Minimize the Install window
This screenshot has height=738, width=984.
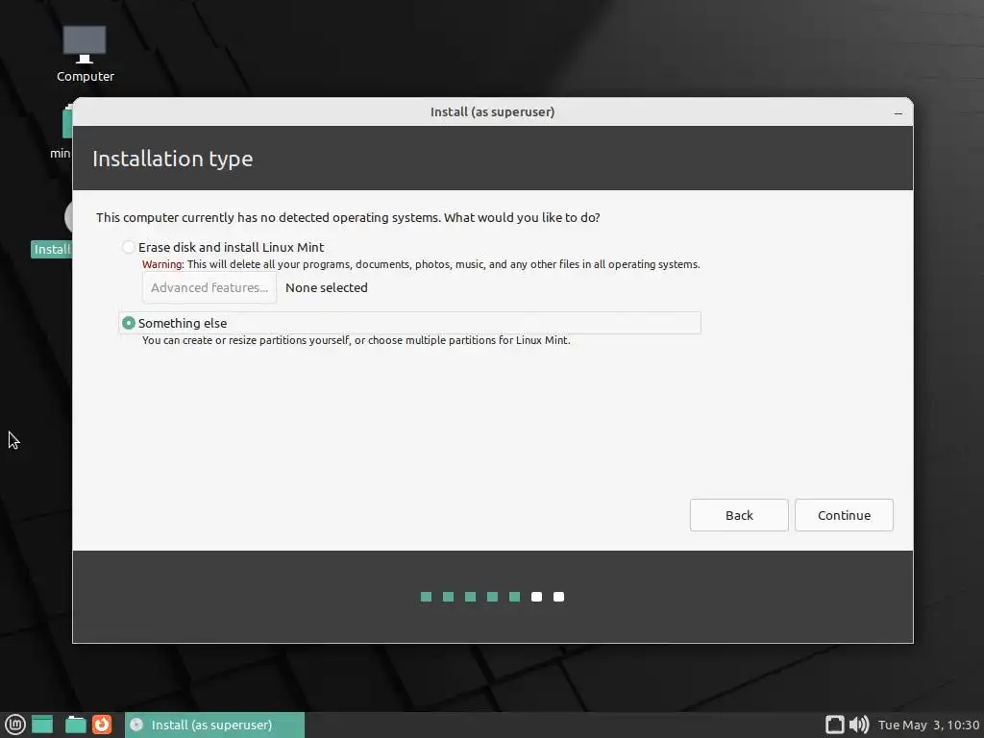tap(898, 113)
